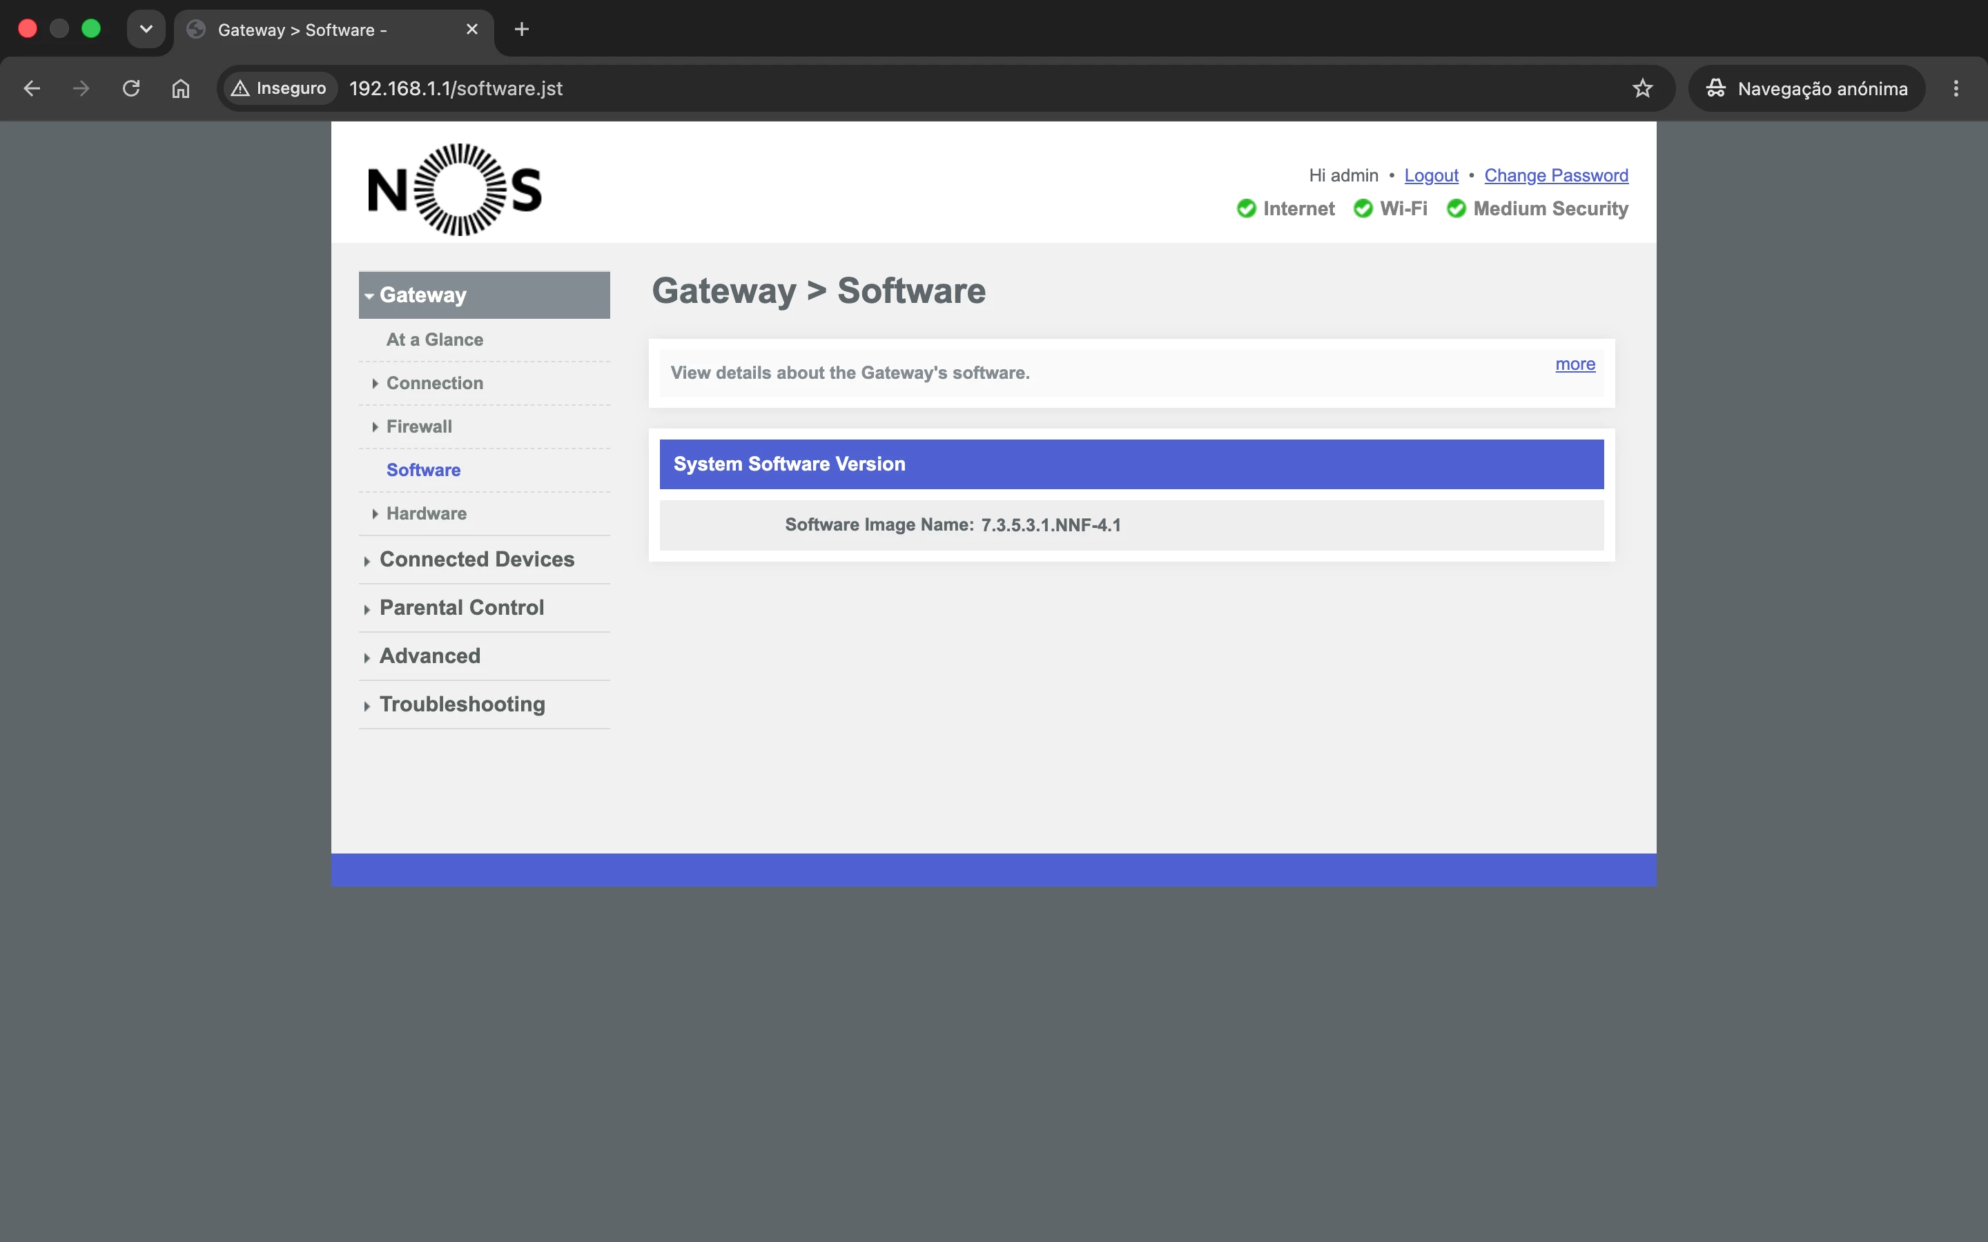Click the NOS logo
Screen dimensions: 1988x1242
point(455,190)
